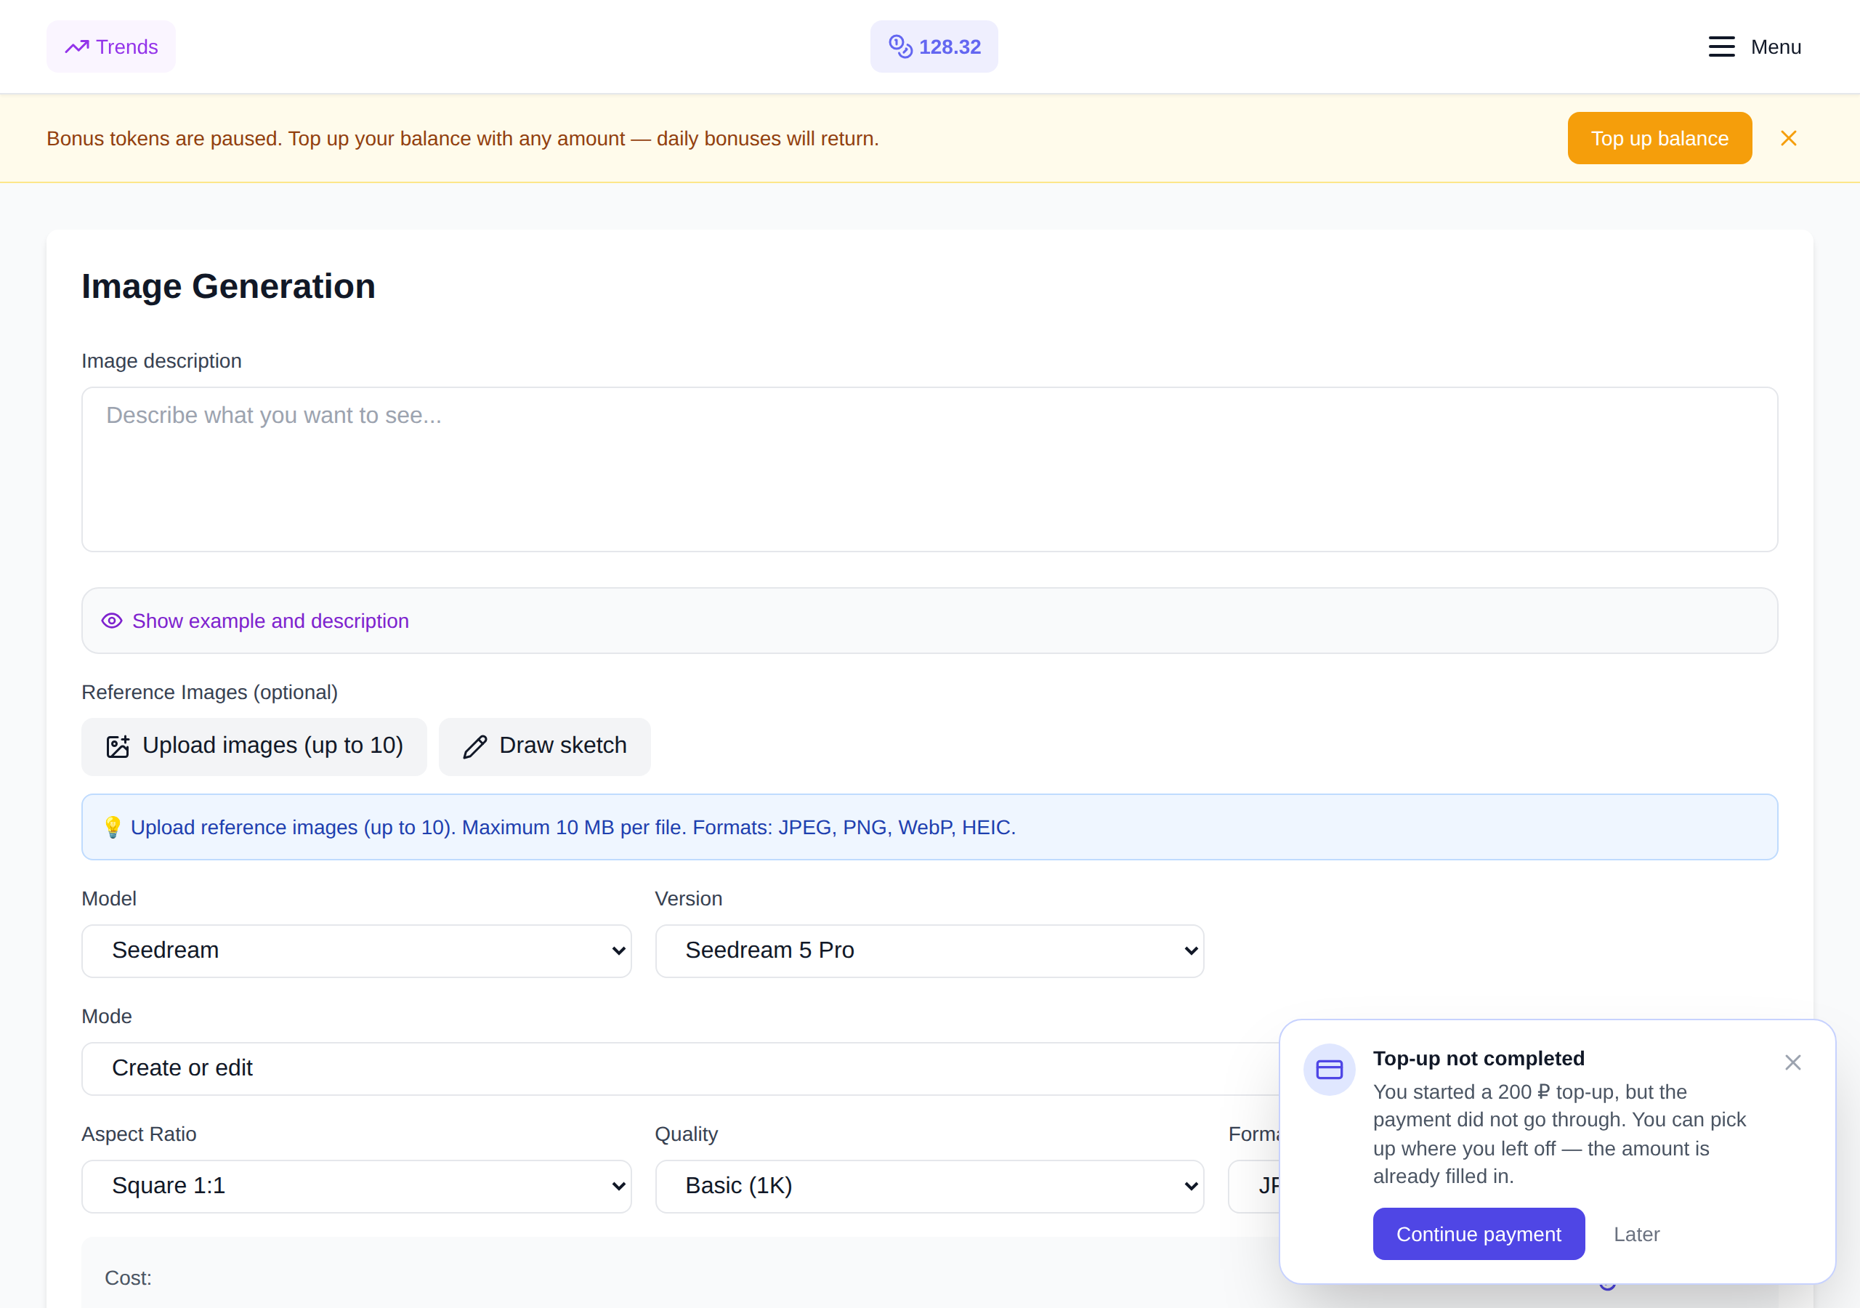Click the lightbulb hint icon
1860x1308 pixels.
click(x=113, y=828)
